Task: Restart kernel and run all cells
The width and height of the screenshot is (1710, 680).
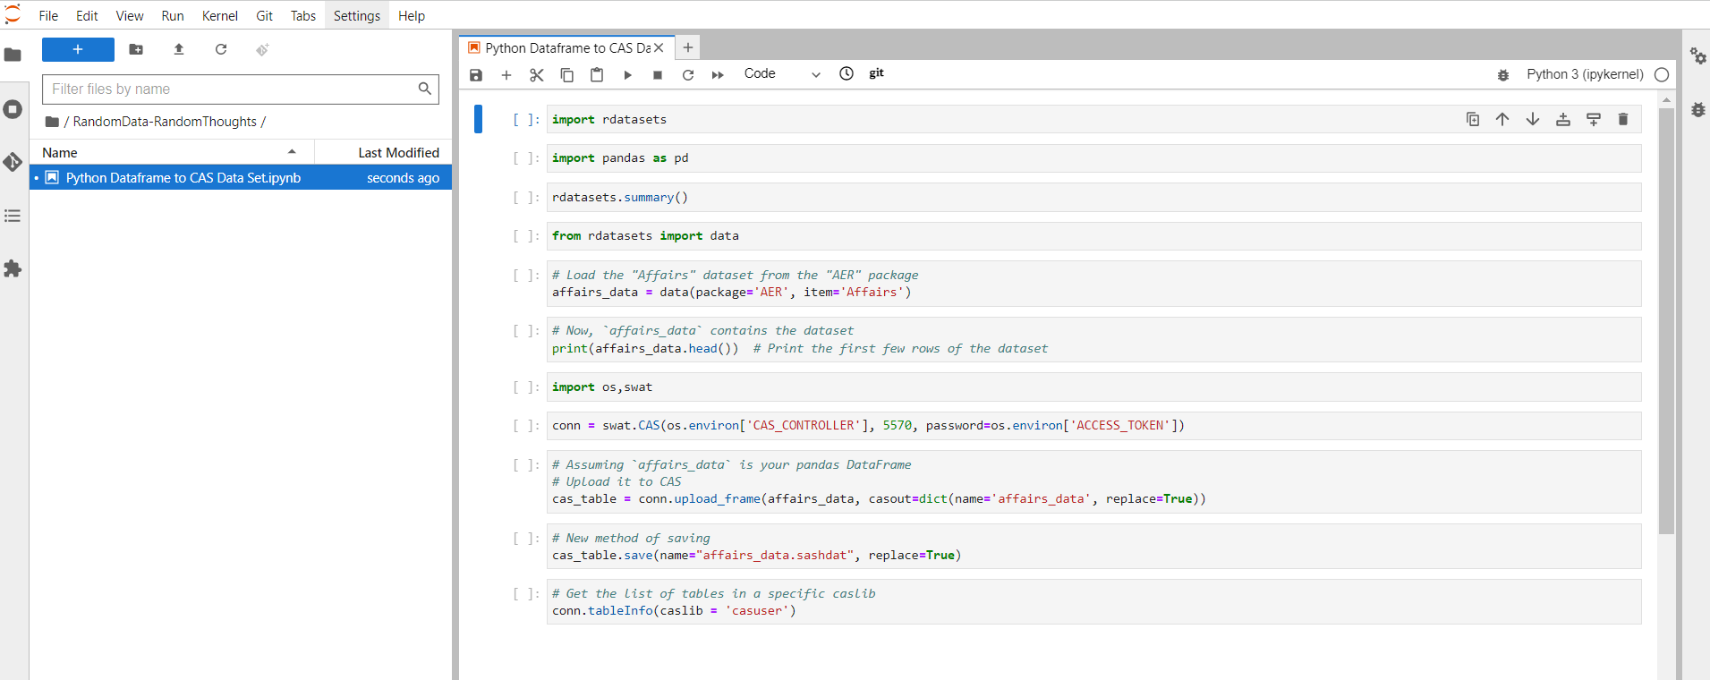Action: pos(718,75)
